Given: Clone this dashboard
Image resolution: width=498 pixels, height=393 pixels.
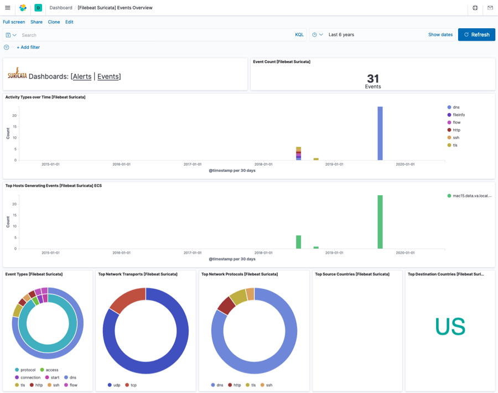Looking at the screenshot, I should 54,22.
